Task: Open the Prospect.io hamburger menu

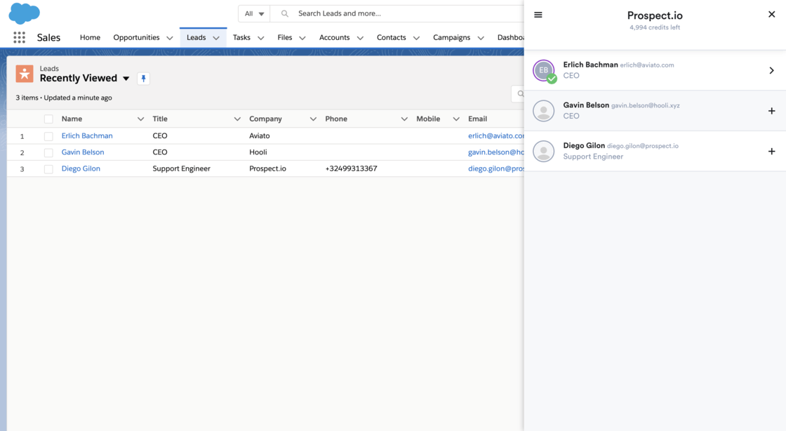Action: pos(538,15)
